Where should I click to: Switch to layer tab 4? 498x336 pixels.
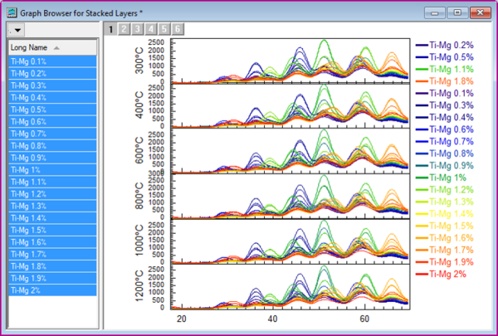pyautogui.click(x=151, y=29)
